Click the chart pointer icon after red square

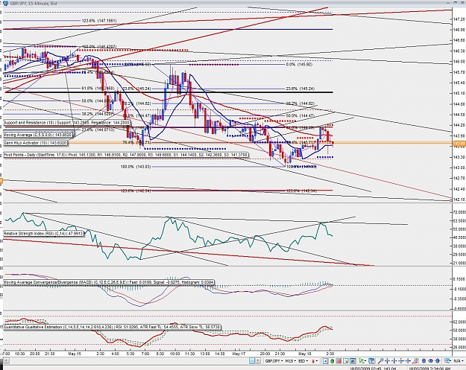346,361
